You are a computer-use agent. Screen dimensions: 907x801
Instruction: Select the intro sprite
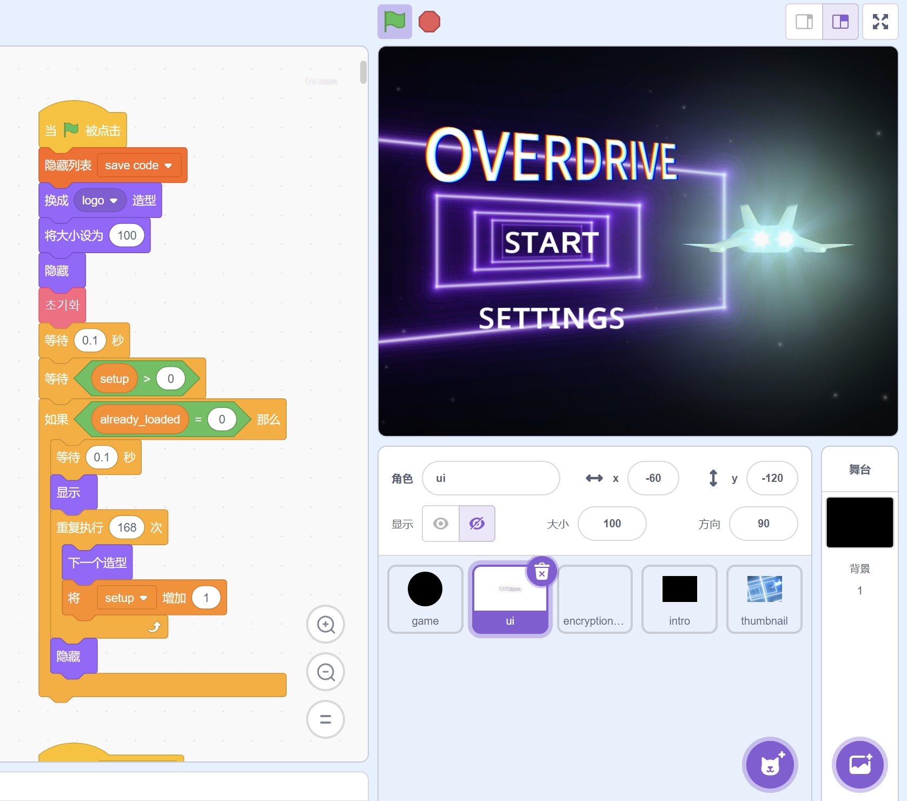[x=679, y=599]
